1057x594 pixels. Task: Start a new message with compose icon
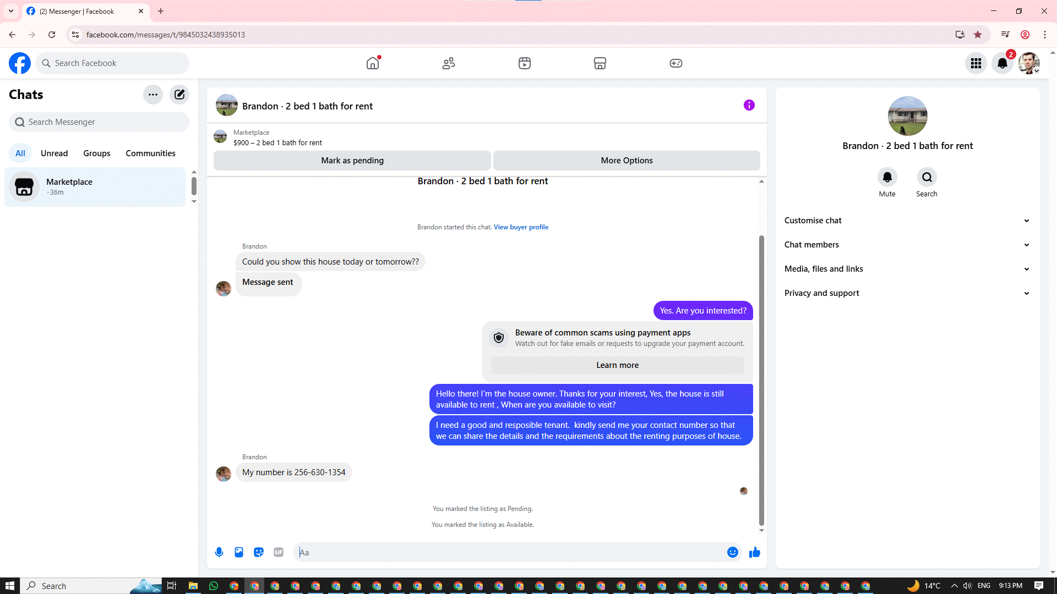179,95
